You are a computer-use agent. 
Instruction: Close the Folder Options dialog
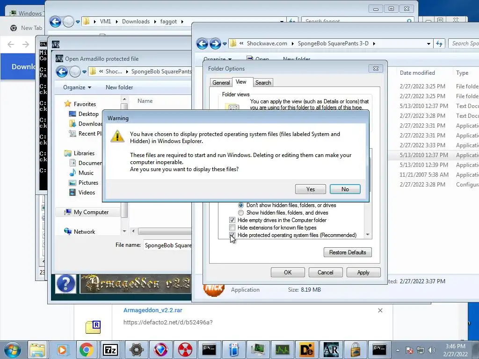376,68
